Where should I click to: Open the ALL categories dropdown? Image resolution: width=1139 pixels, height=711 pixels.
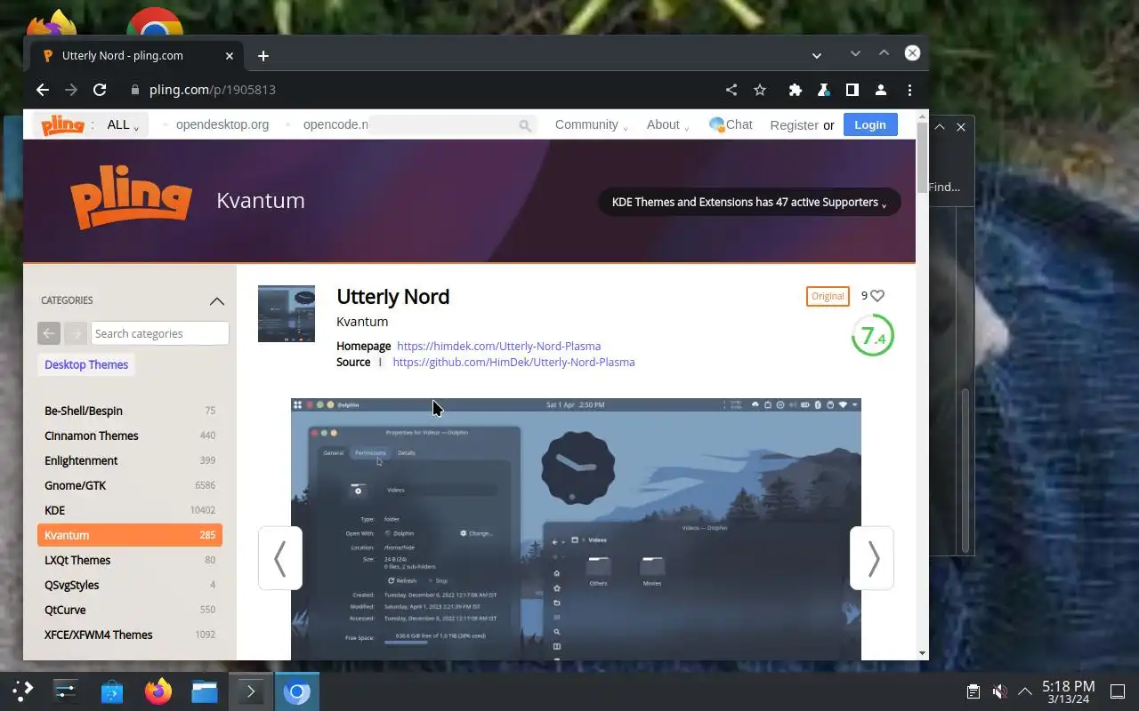123,125
